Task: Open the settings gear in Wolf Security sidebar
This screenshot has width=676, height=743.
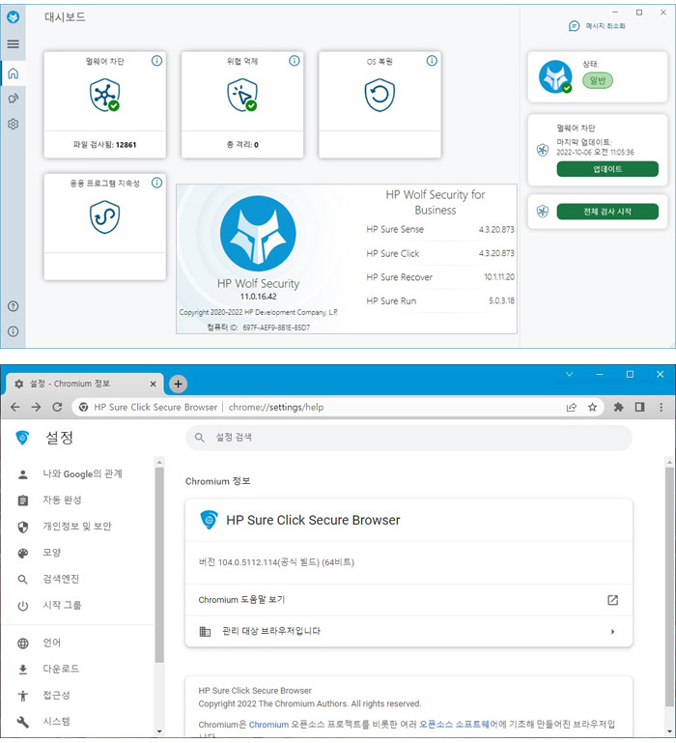Action: (14, 124)
